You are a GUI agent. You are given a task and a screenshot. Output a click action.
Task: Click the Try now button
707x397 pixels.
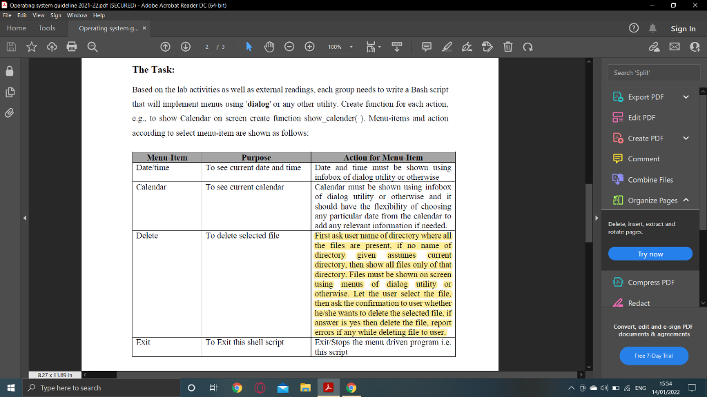650,253
